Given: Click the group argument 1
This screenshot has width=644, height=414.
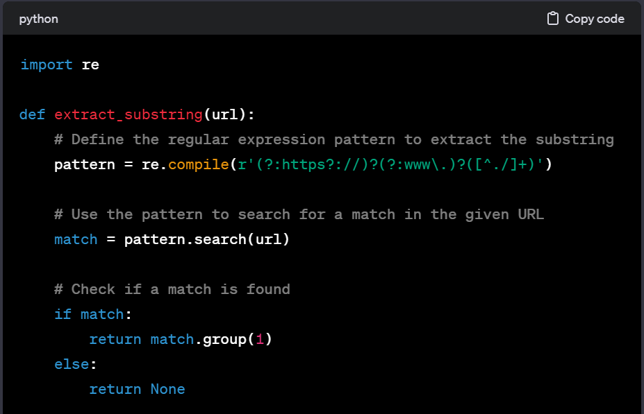Looking at the screenshot, I should tap(258, 339).
